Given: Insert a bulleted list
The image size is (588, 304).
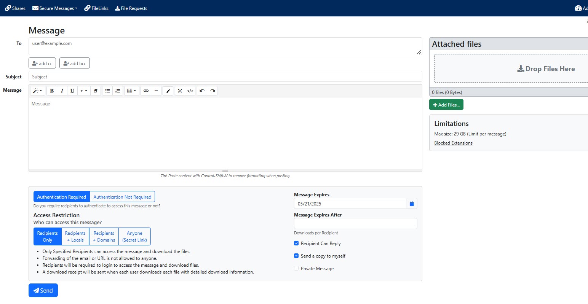Looking at the screenshot, I should pos(107,91).
